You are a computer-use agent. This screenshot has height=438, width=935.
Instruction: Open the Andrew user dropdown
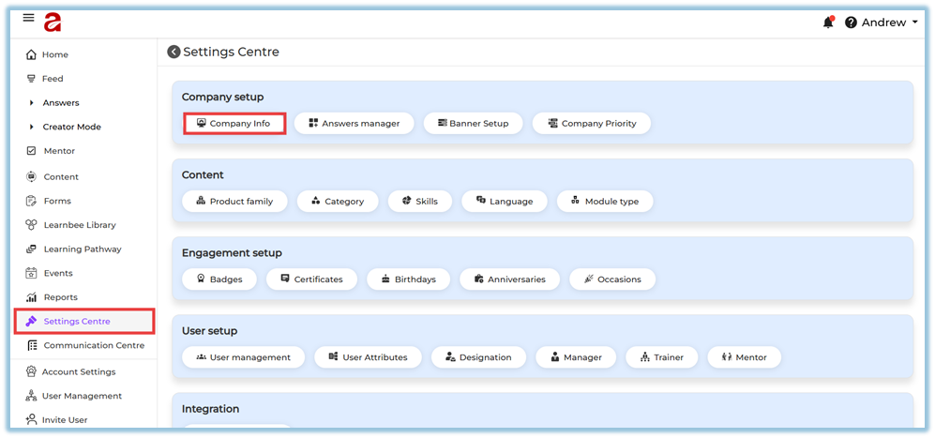(x=889, y=23)
